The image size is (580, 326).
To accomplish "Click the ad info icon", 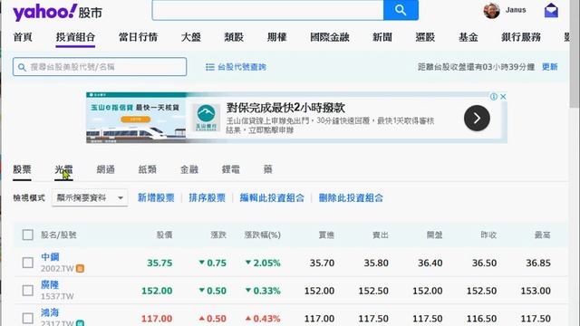I will (493, 97).
